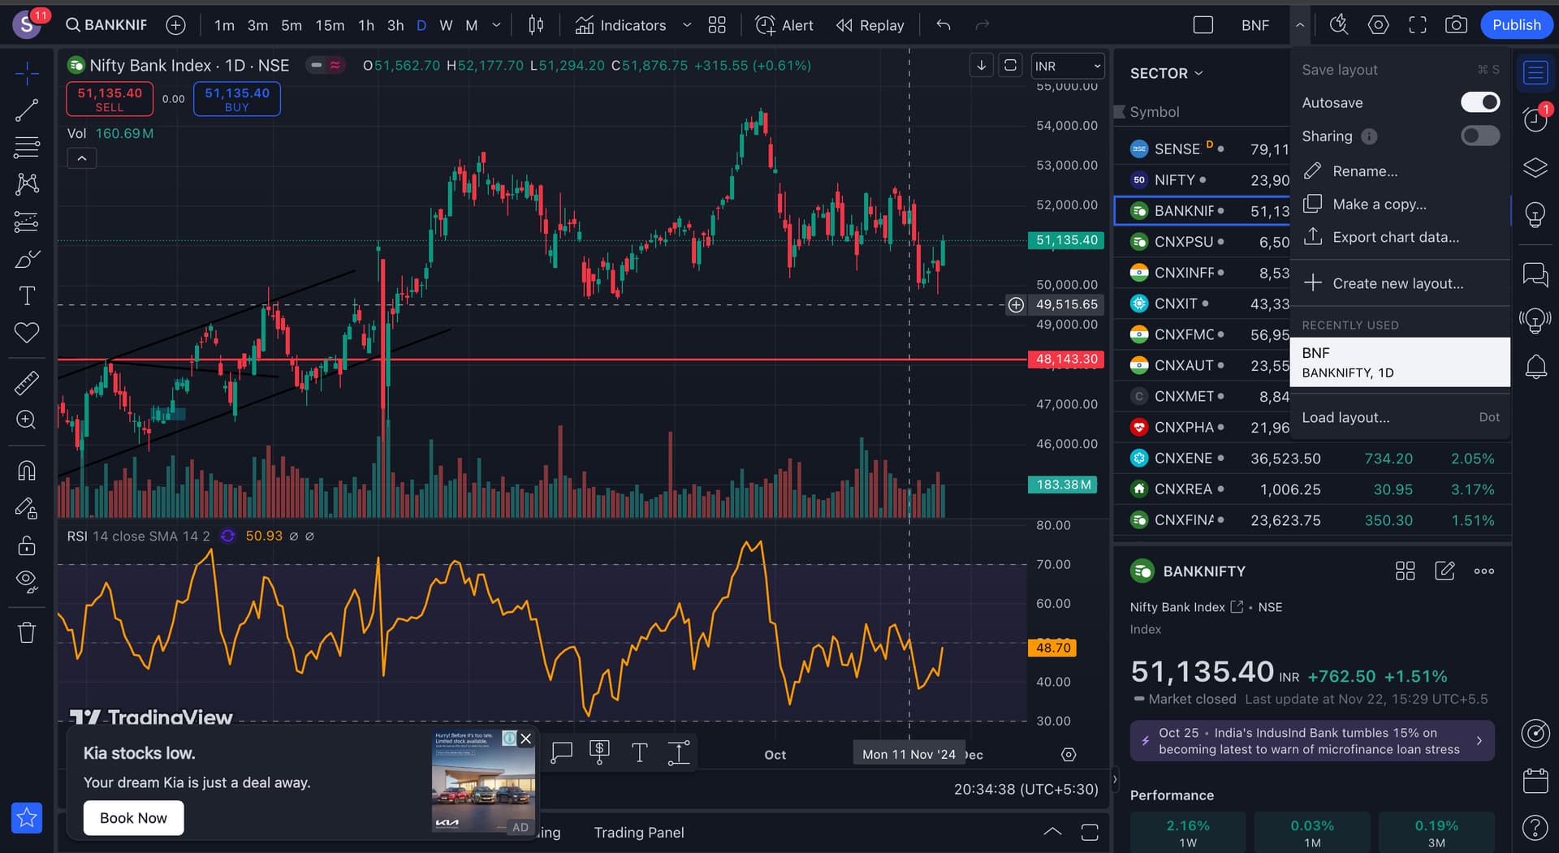Close the Kia advertisement

coord(526,739)
